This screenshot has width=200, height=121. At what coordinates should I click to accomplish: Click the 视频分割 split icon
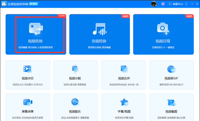[75, 69]
